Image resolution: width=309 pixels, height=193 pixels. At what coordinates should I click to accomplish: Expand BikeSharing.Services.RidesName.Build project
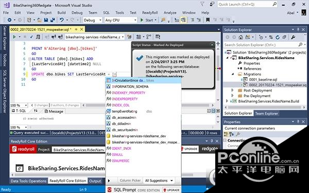tap(227, 101)
